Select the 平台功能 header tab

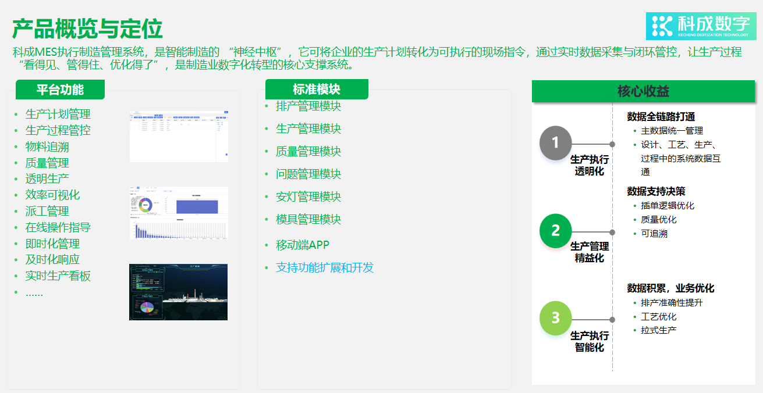click(x=60, y=90)
